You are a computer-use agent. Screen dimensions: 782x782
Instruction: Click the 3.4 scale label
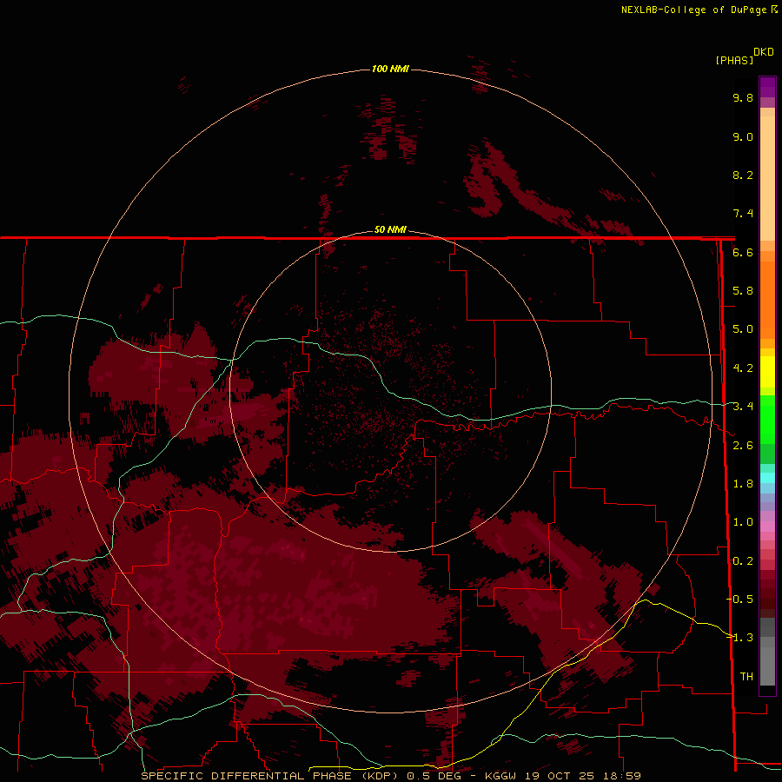[743, 407]
